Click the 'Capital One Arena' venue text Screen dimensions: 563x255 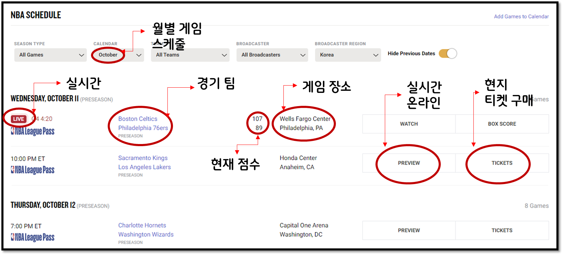coord(304,225)
